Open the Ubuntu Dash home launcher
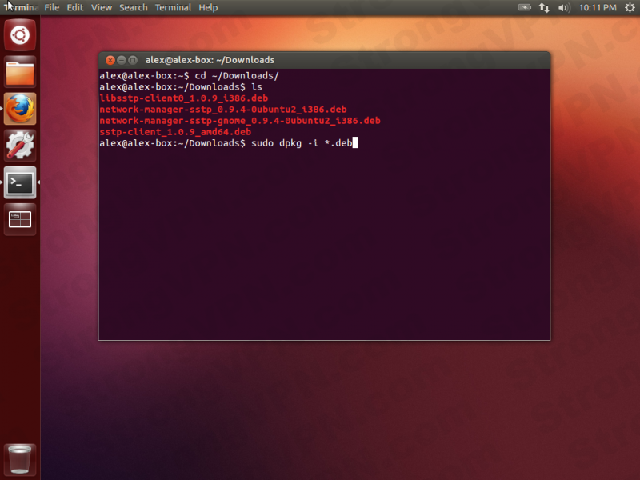Screen dimensions: 640x480 coord(20,36)
